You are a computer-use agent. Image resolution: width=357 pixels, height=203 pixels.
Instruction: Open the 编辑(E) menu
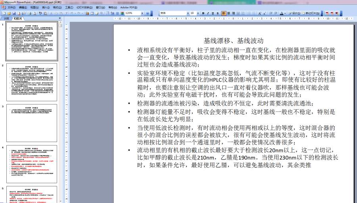point(23,8)
